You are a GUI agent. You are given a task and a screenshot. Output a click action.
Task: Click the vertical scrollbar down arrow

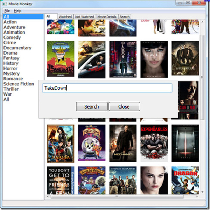pyautogui.click(x=202, y=192)
